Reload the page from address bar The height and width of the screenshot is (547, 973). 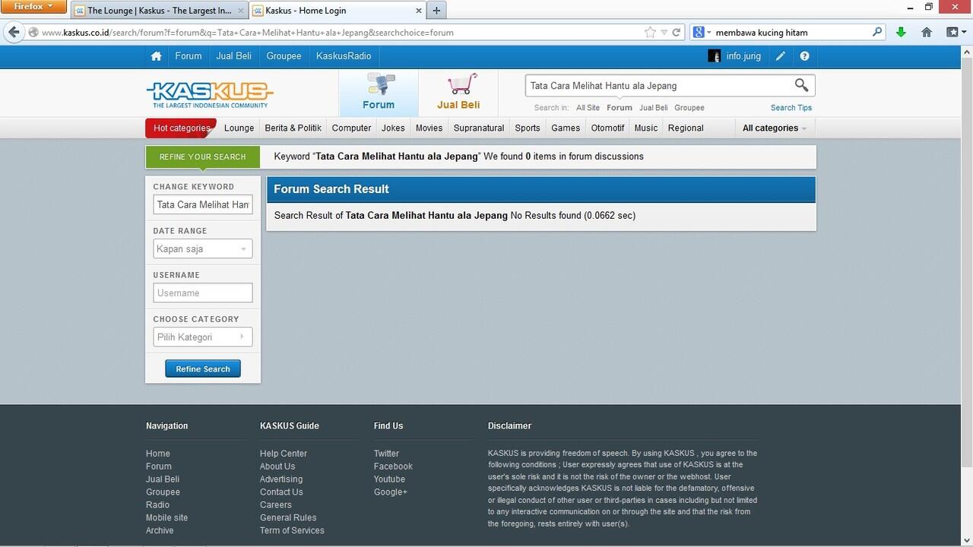(x=677, y=33)
